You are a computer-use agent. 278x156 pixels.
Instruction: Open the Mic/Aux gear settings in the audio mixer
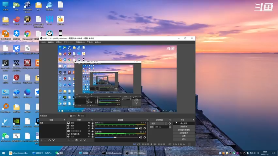pos(145,128)
